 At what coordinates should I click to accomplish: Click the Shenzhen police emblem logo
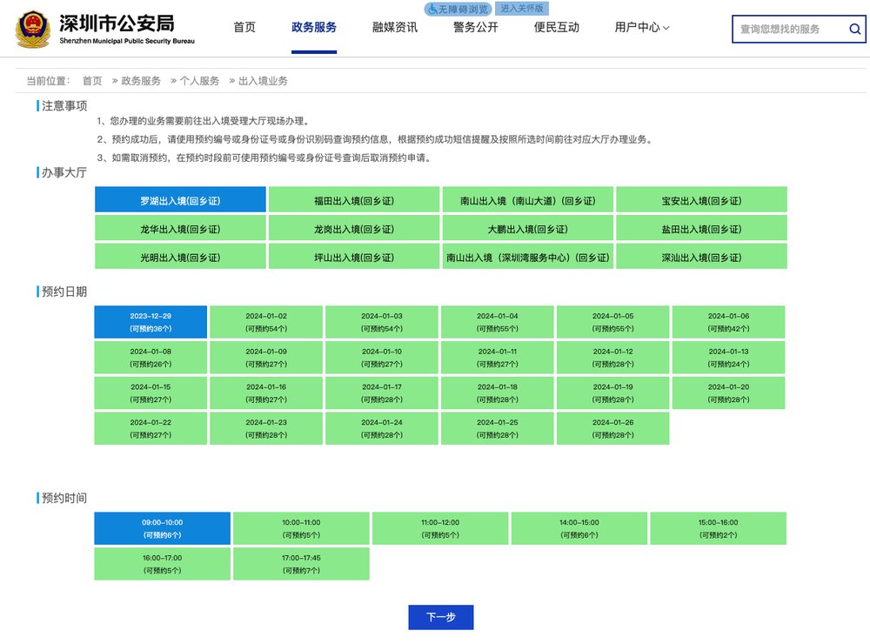click(x=32, y=28)
